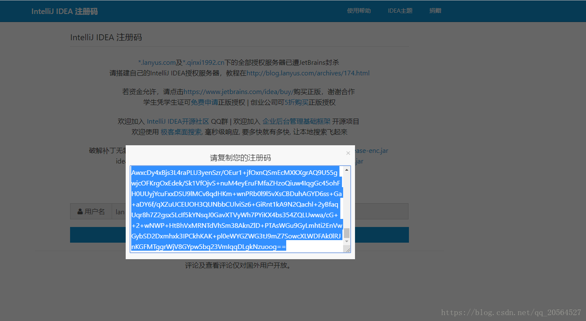Click the code line starting AwxcDy4xBjs3L4
586x321 pixels.
click(234, 172)
